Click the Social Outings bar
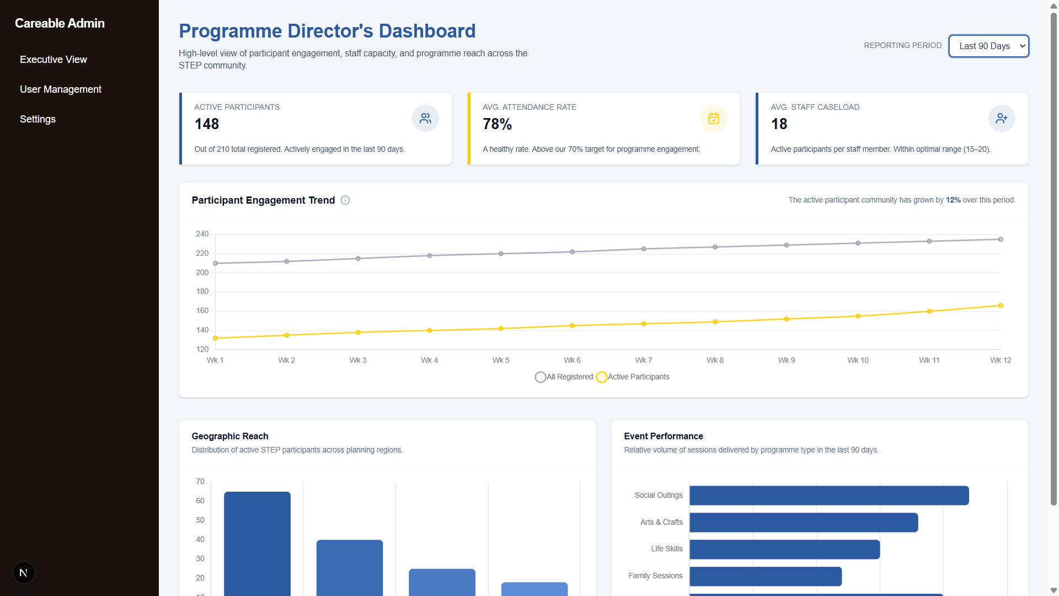 click(x=828, y=496)
